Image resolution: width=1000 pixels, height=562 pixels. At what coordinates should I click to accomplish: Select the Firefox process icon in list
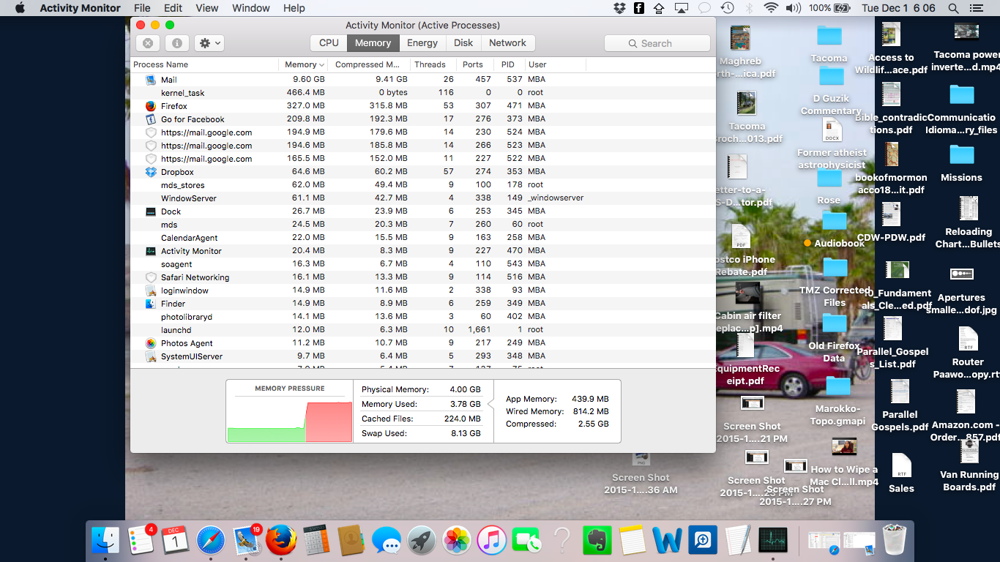151,106
